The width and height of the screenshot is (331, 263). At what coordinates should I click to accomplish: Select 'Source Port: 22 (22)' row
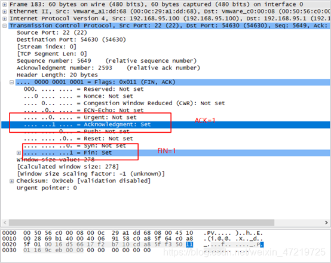pyautogui.click(x=52, y=33)
